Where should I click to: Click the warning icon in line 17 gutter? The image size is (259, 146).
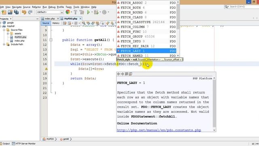click(46, 69)
